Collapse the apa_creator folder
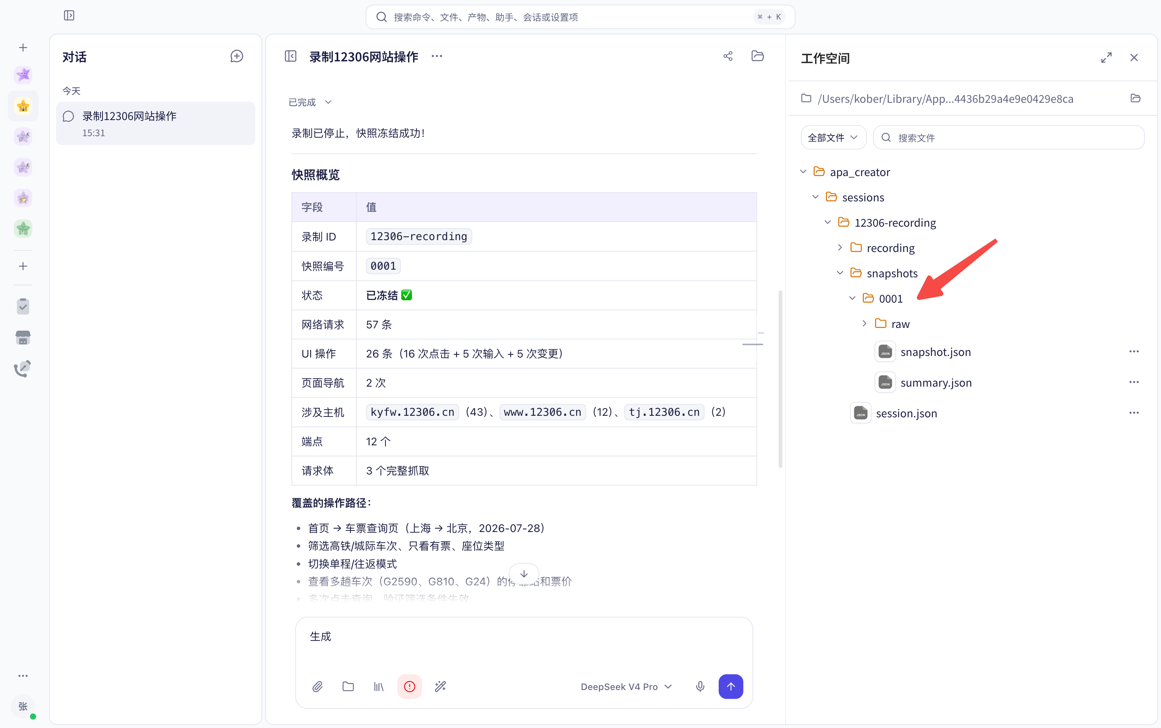Image resolution: width=1161 pixels, height=728 pixels. [x=803, y=172]
